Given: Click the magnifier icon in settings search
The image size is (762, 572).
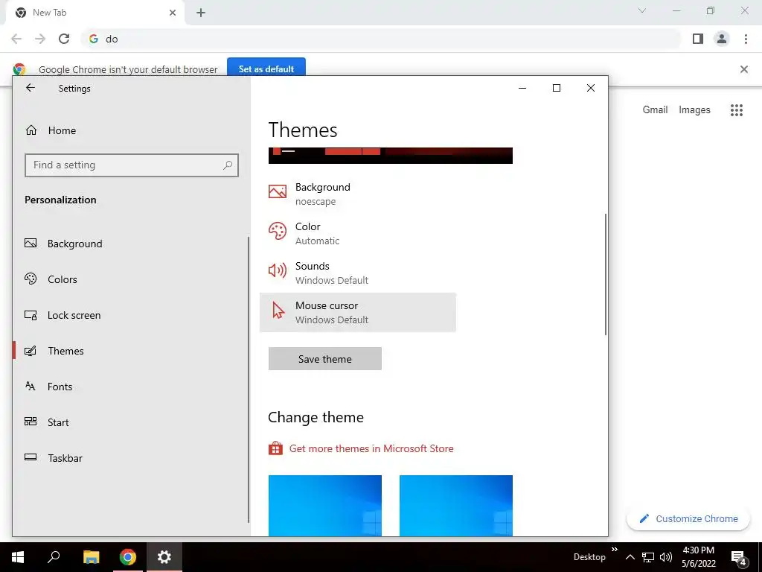Looking at the screenshot, I should pos(228,165).
